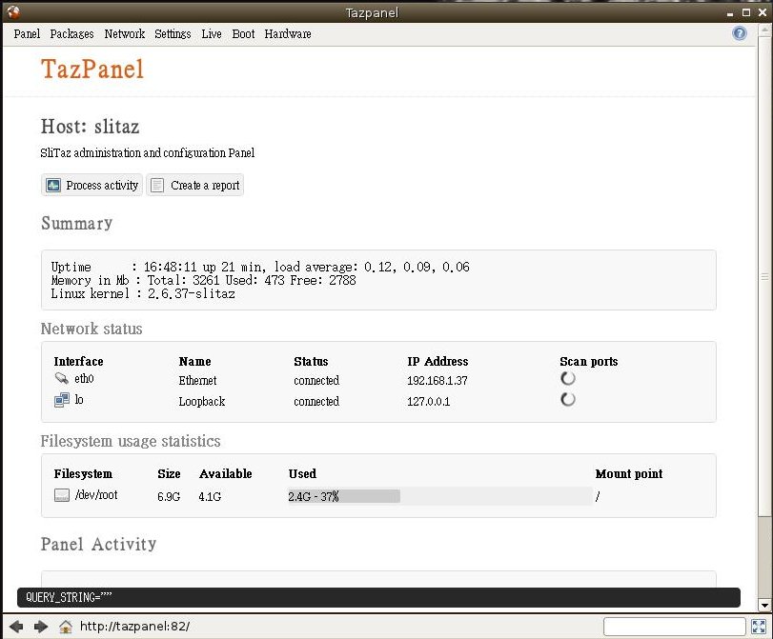
Task: Click the help question mark icon
Action: 740,33
